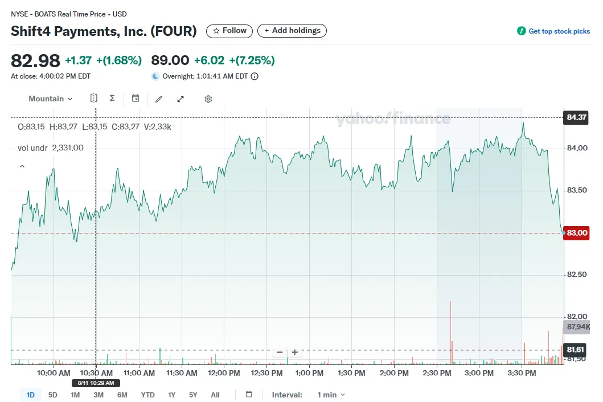Screen dimensions: 603x402
Task: Click the calendar events icon in chart toolbar
Action: pyautogui.click(x=136, y=99)
